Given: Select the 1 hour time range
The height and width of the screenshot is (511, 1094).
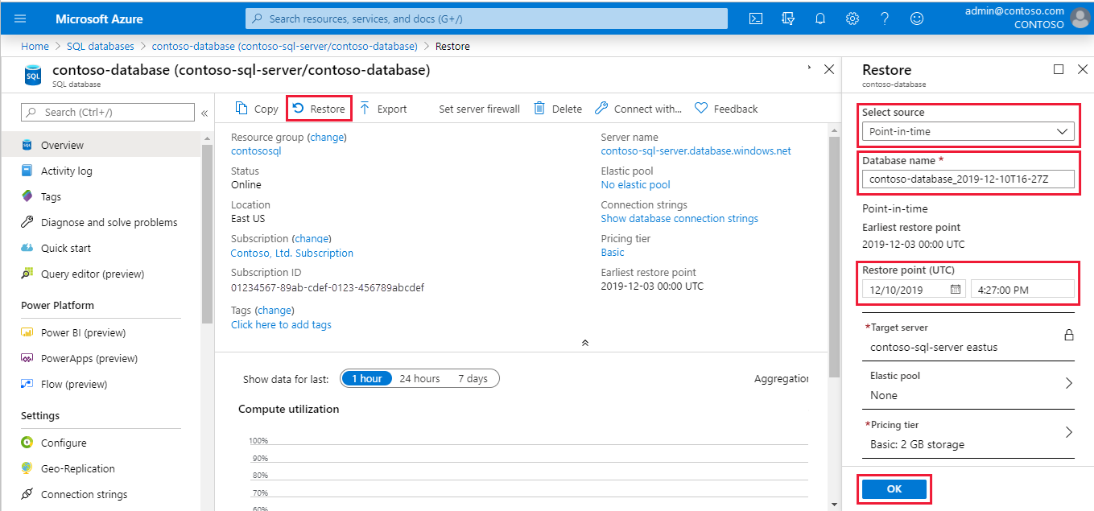Looking at the screenshot, I should coord(366,378).
